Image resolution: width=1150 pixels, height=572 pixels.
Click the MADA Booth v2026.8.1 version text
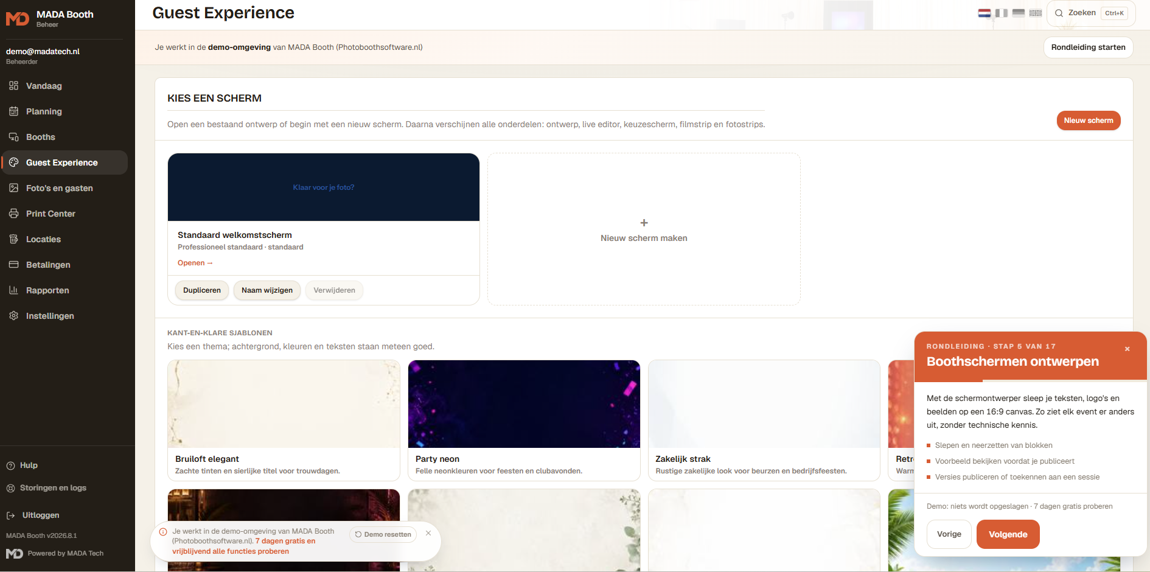41,535
